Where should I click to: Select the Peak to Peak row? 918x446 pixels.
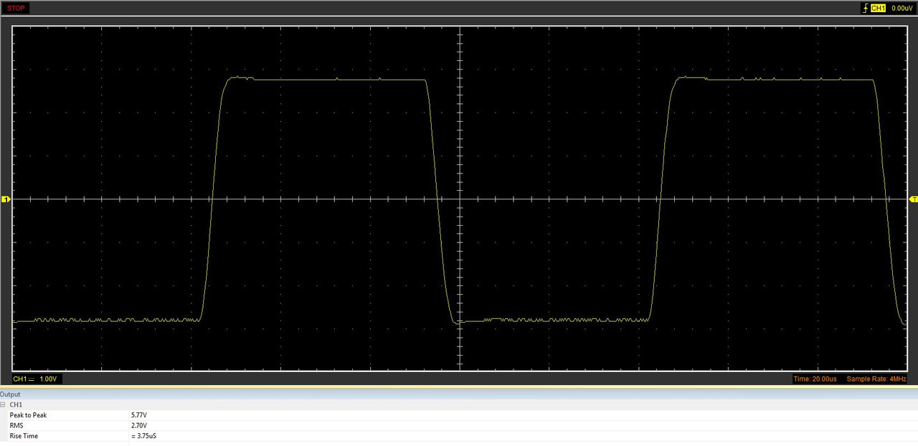(459, 415)
